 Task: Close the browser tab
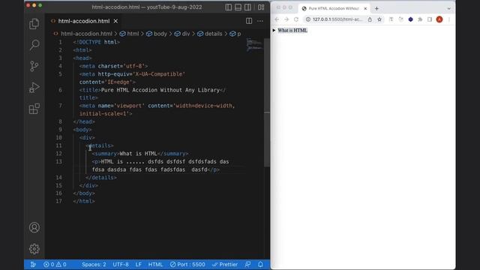[x=365, y=8]
